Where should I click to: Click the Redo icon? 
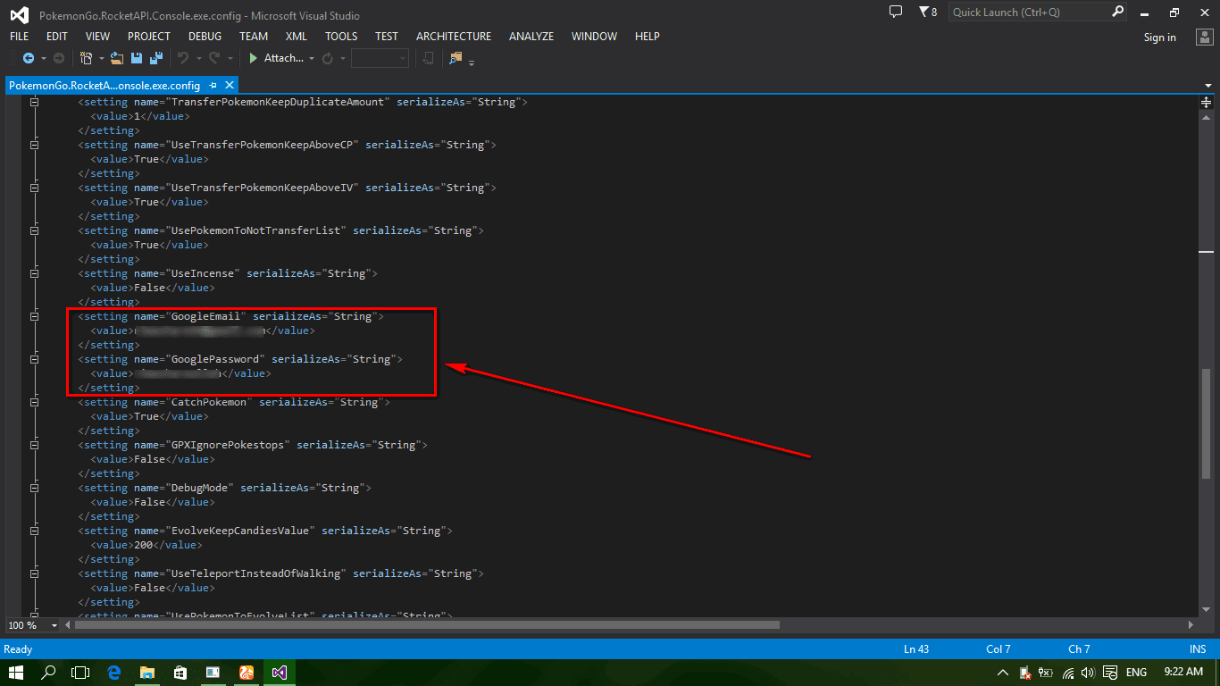click(x=214, y=58)
